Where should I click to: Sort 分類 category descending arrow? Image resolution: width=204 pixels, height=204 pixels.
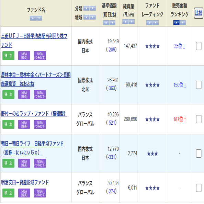pyautogui.click(x=93, y=8)
